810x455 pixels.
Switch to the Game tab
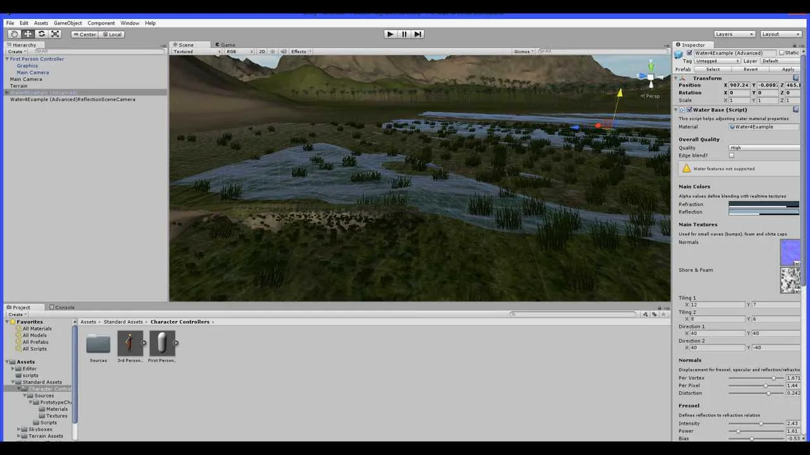[225, 45]
